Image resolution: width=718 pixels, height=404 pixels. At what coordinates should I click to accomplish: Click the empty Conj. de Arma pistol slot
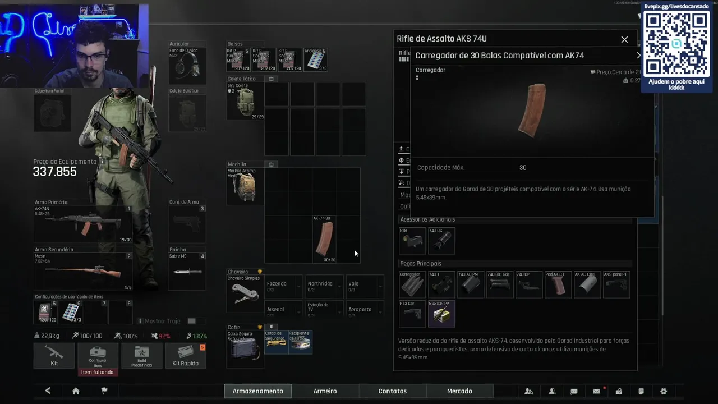tap(187, 224)
